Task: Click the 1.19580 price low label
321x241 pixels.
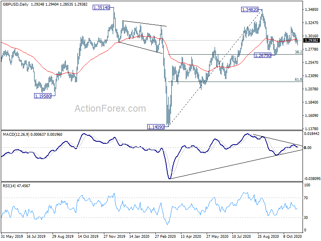Action: click(43, 96)
